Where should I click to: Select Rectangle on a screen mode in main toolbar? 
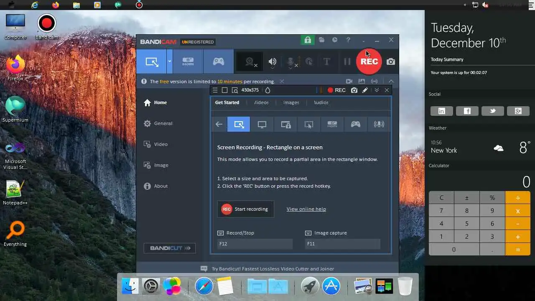152,61
